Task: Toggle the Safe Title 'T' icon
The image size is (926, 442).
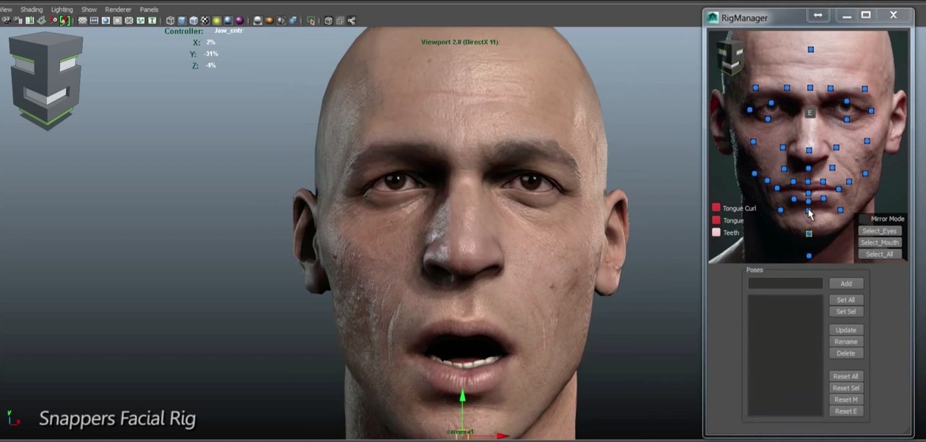Action: [152, 20]
